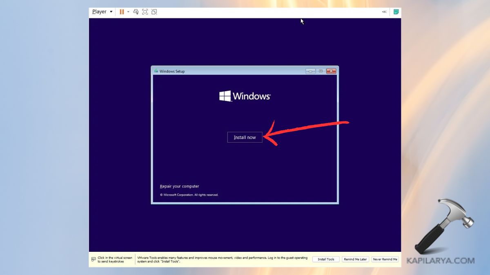Open the Player dropdown menu
The height and width of the screenshot is (275, 490).
(x=102, y=12)
